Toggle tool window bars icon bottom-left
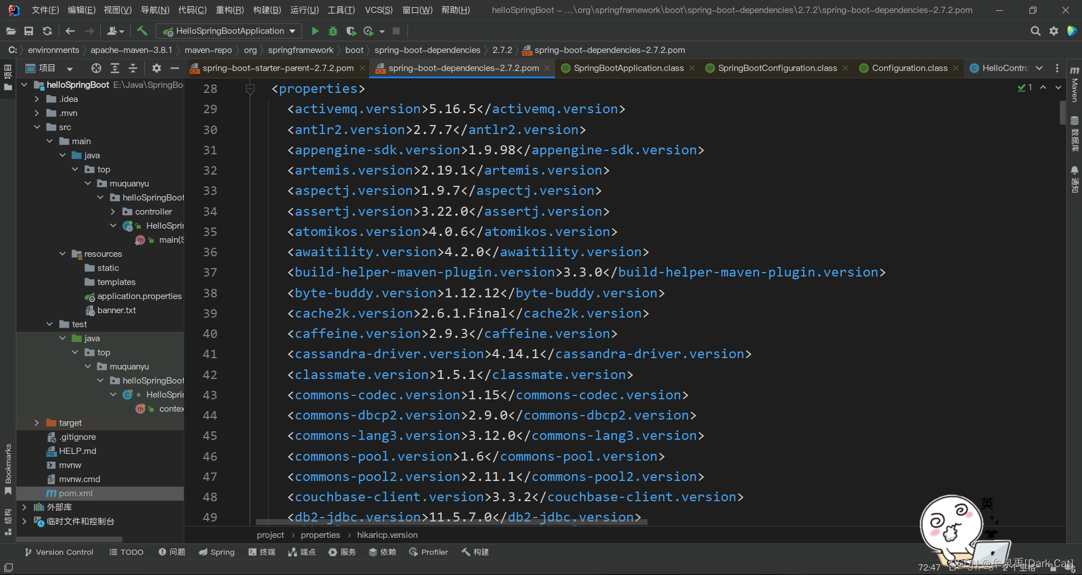This screenshot has width=1082, height=575. [x=8, y=567]
